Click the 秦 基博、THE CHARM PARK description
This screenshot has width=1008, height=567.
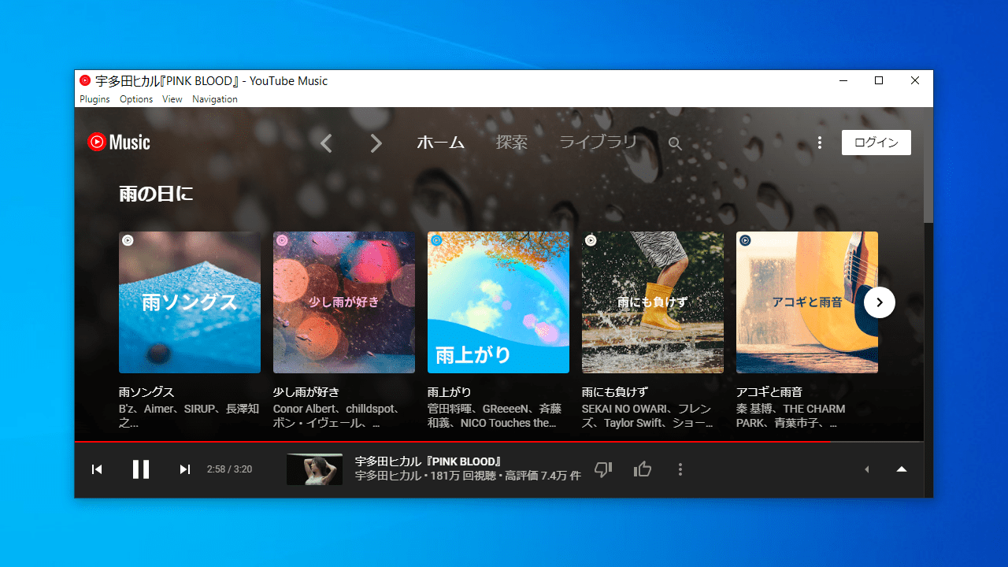(x=791, y=416)
